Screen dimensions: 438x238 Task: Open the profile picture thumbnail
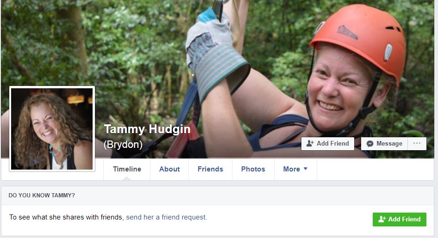(52, 129)
